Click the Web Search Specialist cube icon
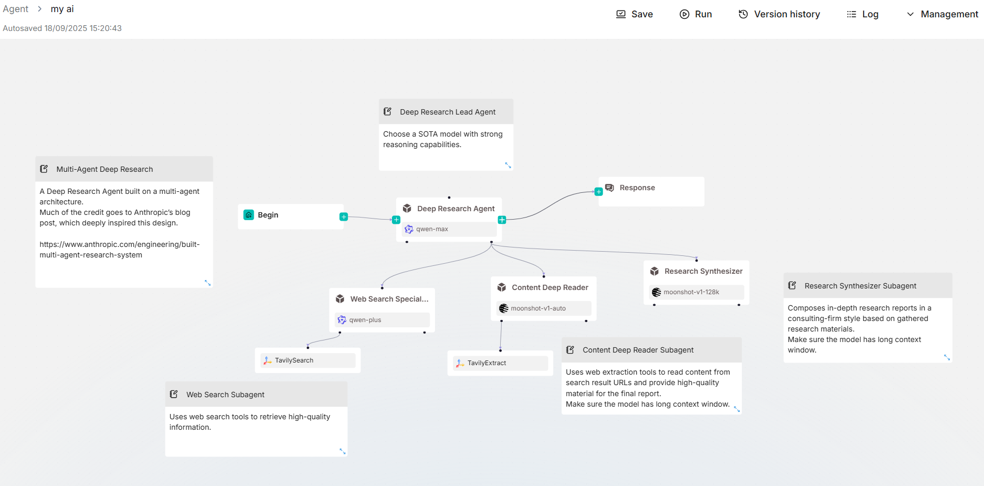Viewport: 984px width, 486px height. pos(340,299)
